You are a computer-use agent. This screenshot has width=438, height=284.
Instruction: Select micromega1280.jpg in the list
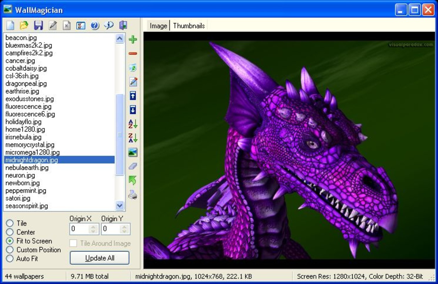(x=59, y=153)
